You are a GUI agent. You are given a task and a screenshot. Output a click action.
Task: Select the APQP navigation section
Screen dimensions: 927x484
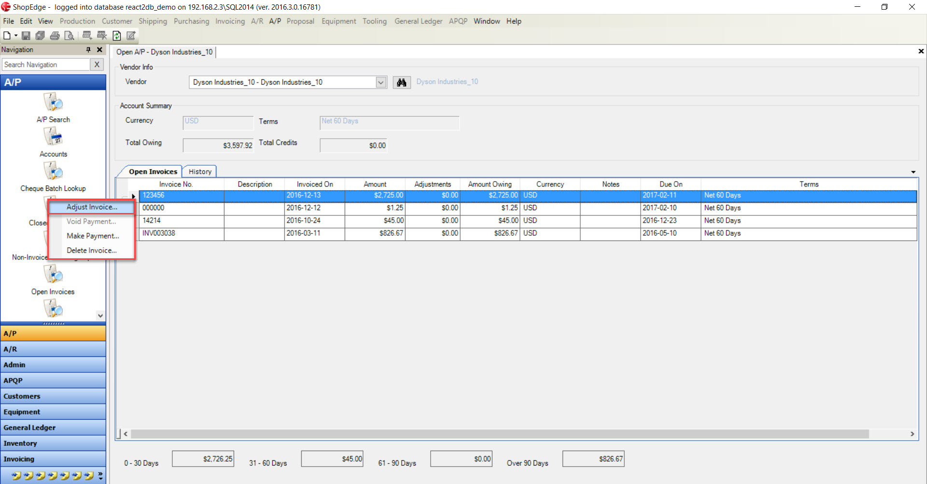[x=53, y=380]
